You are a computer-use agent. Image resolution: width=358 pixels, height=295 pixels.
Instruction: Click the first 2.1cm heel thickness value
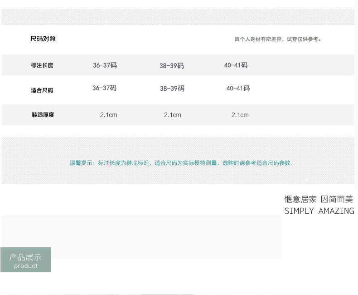[109, 115]
